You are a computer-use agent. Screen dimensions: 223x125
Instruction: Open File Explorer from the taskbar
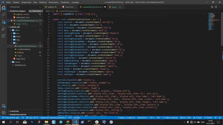tap(46, 122)
